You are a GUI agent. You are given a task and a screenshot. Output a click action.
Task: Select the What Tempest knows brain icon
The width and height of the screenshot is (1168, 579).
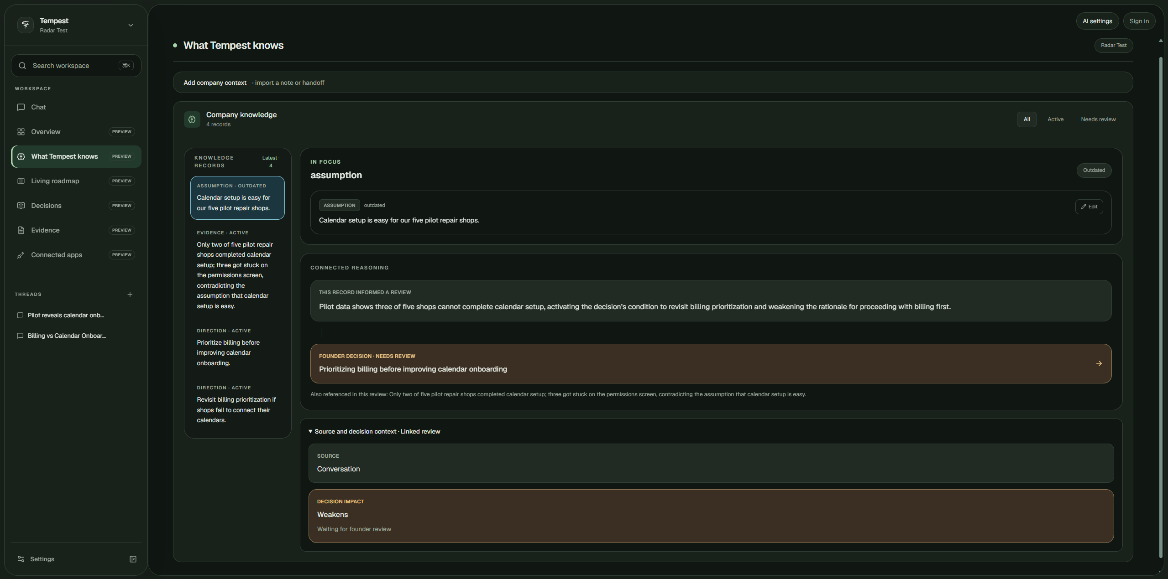pyautogui.click(x=21, y=156)
